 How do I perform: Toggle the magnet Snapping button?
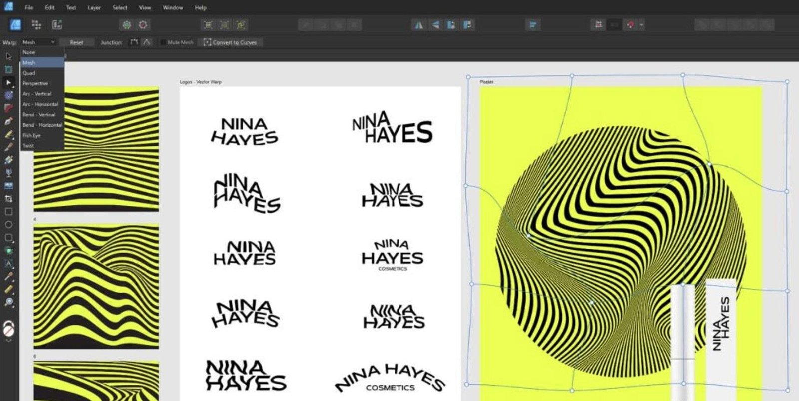tap(631, 25)
